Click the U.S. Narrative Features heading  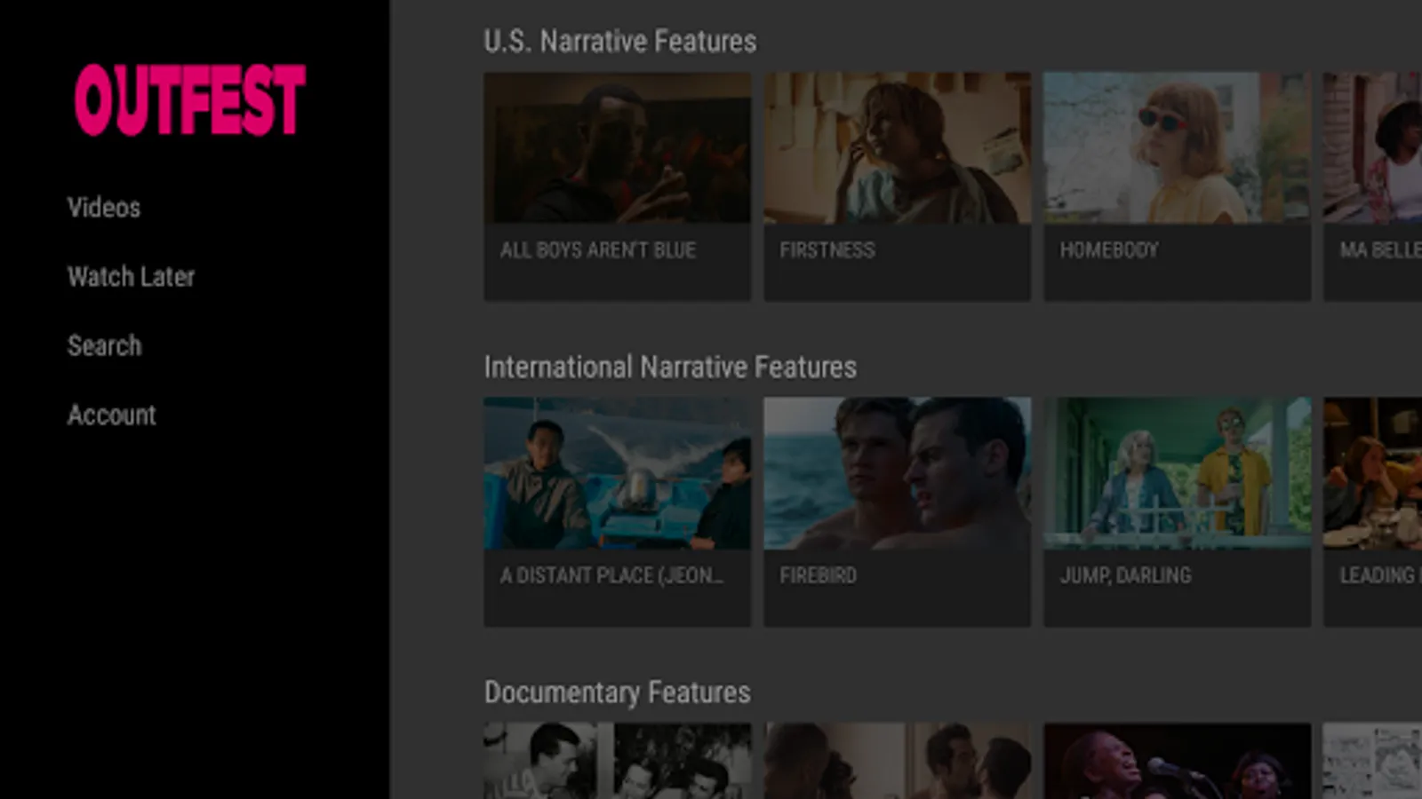click(620, 42)
